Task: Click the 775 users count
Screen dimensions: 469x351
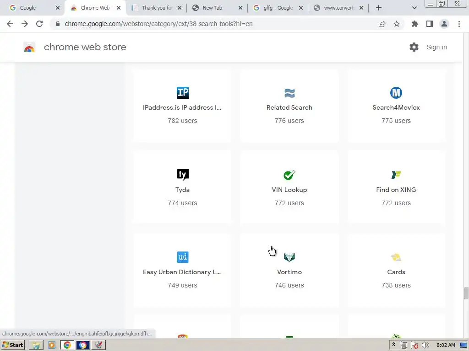Action: click(396, 121)
